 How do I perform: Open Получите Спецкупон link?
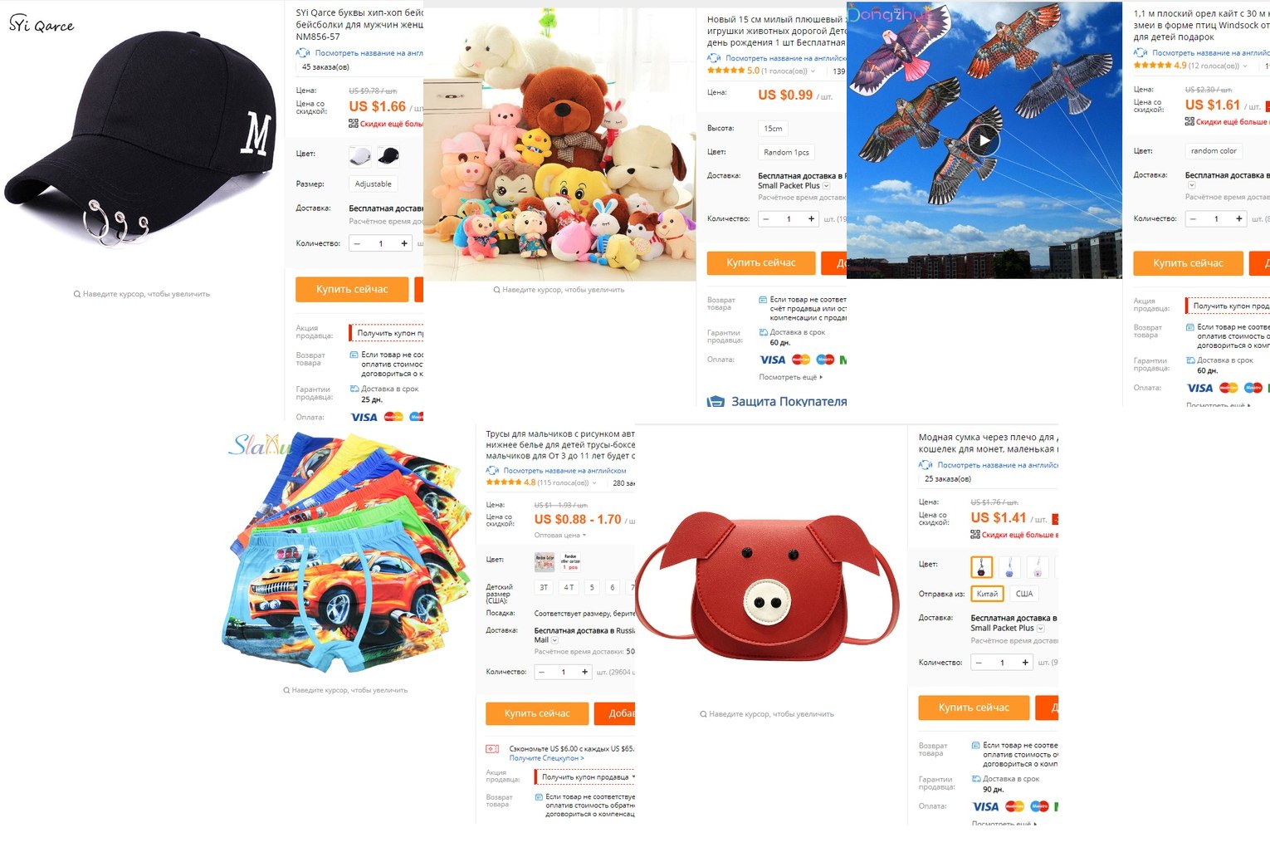click(x=546, y=758)
